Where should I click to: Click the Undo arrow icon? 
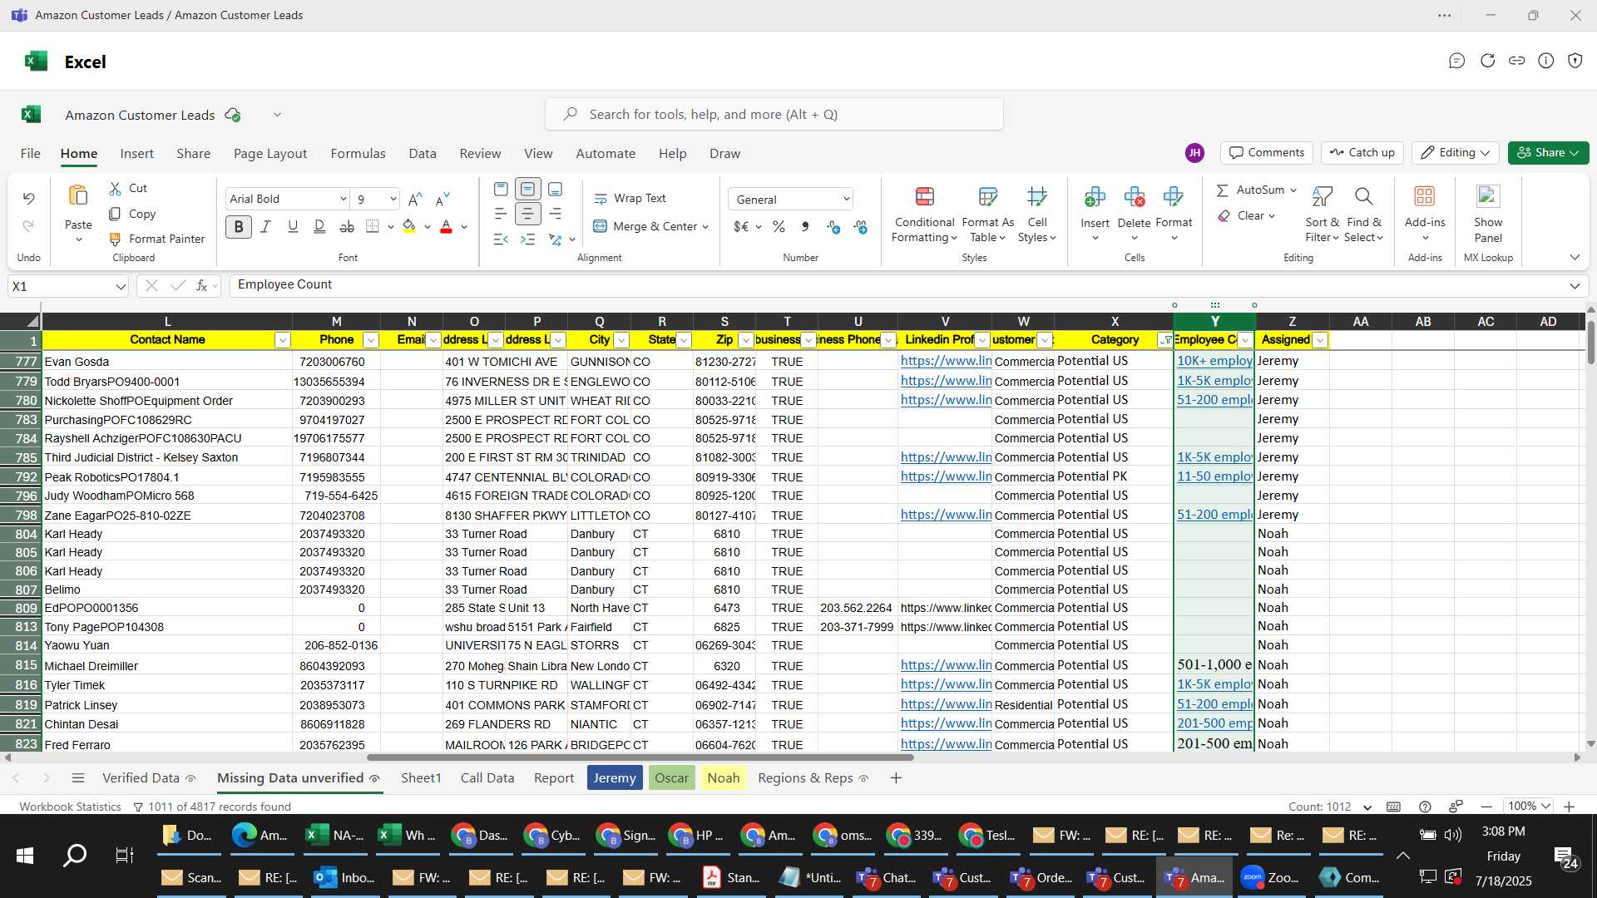[28, 198]
